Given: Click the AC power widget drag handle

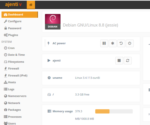Looking at the screenshot, I should point(45,43).
